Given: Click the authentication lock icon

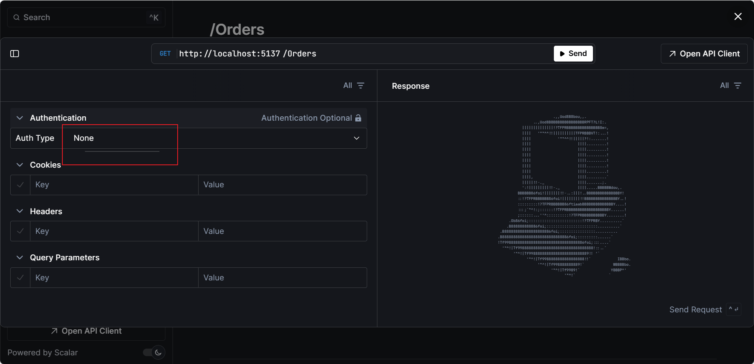Looking at the screenshot, I should pos(358,118).
